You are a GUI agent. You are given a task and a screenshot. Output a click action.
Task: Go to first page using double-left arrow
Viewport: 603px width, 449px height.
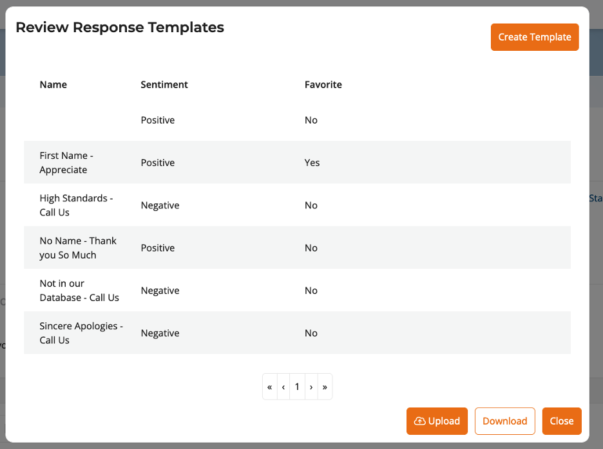pyautogui.click(x=270, y=387)
